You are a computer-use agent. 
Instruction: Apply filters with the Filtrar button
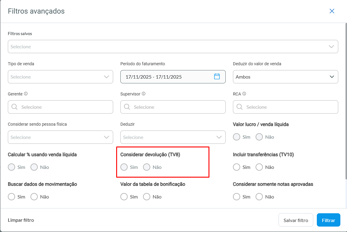click(328, 220)
